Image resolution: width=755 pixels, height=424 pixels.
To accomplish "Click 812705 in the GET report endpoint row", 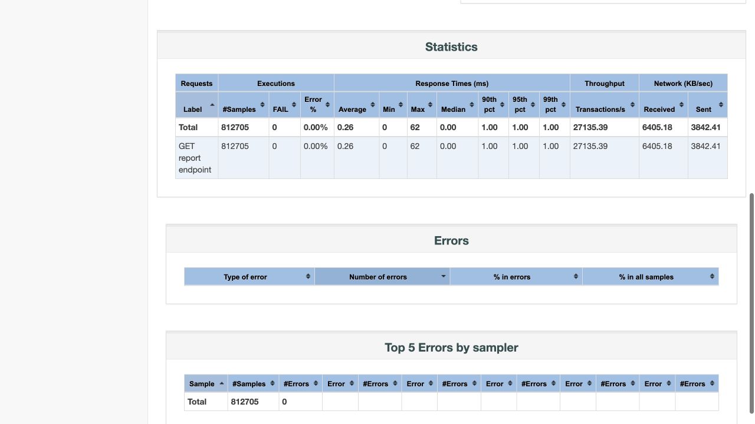I will [235, 146].
